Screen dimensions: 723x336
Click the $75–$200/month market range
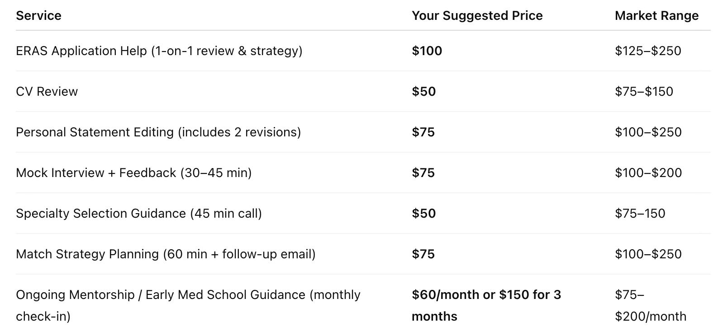pyautogui.click(x=650, y=305)
